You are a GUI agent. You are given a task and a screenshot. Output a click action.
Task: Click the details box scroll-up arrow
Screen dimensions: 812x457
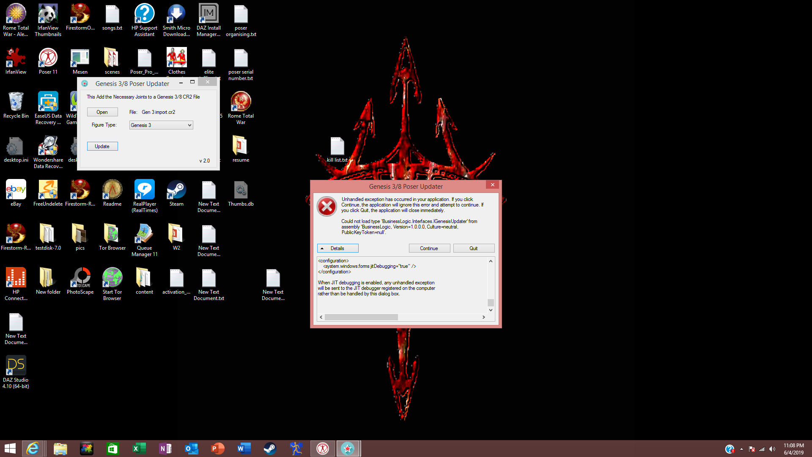pos(491,261)
